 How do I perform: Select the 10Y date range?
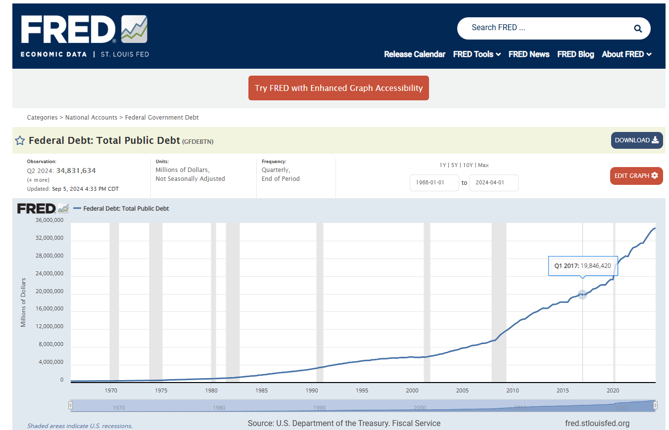tap(468, 165)
